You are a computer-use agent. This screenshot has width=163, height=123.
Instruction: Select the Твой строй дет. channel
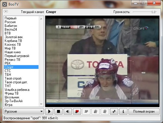(x=21, y=82)
